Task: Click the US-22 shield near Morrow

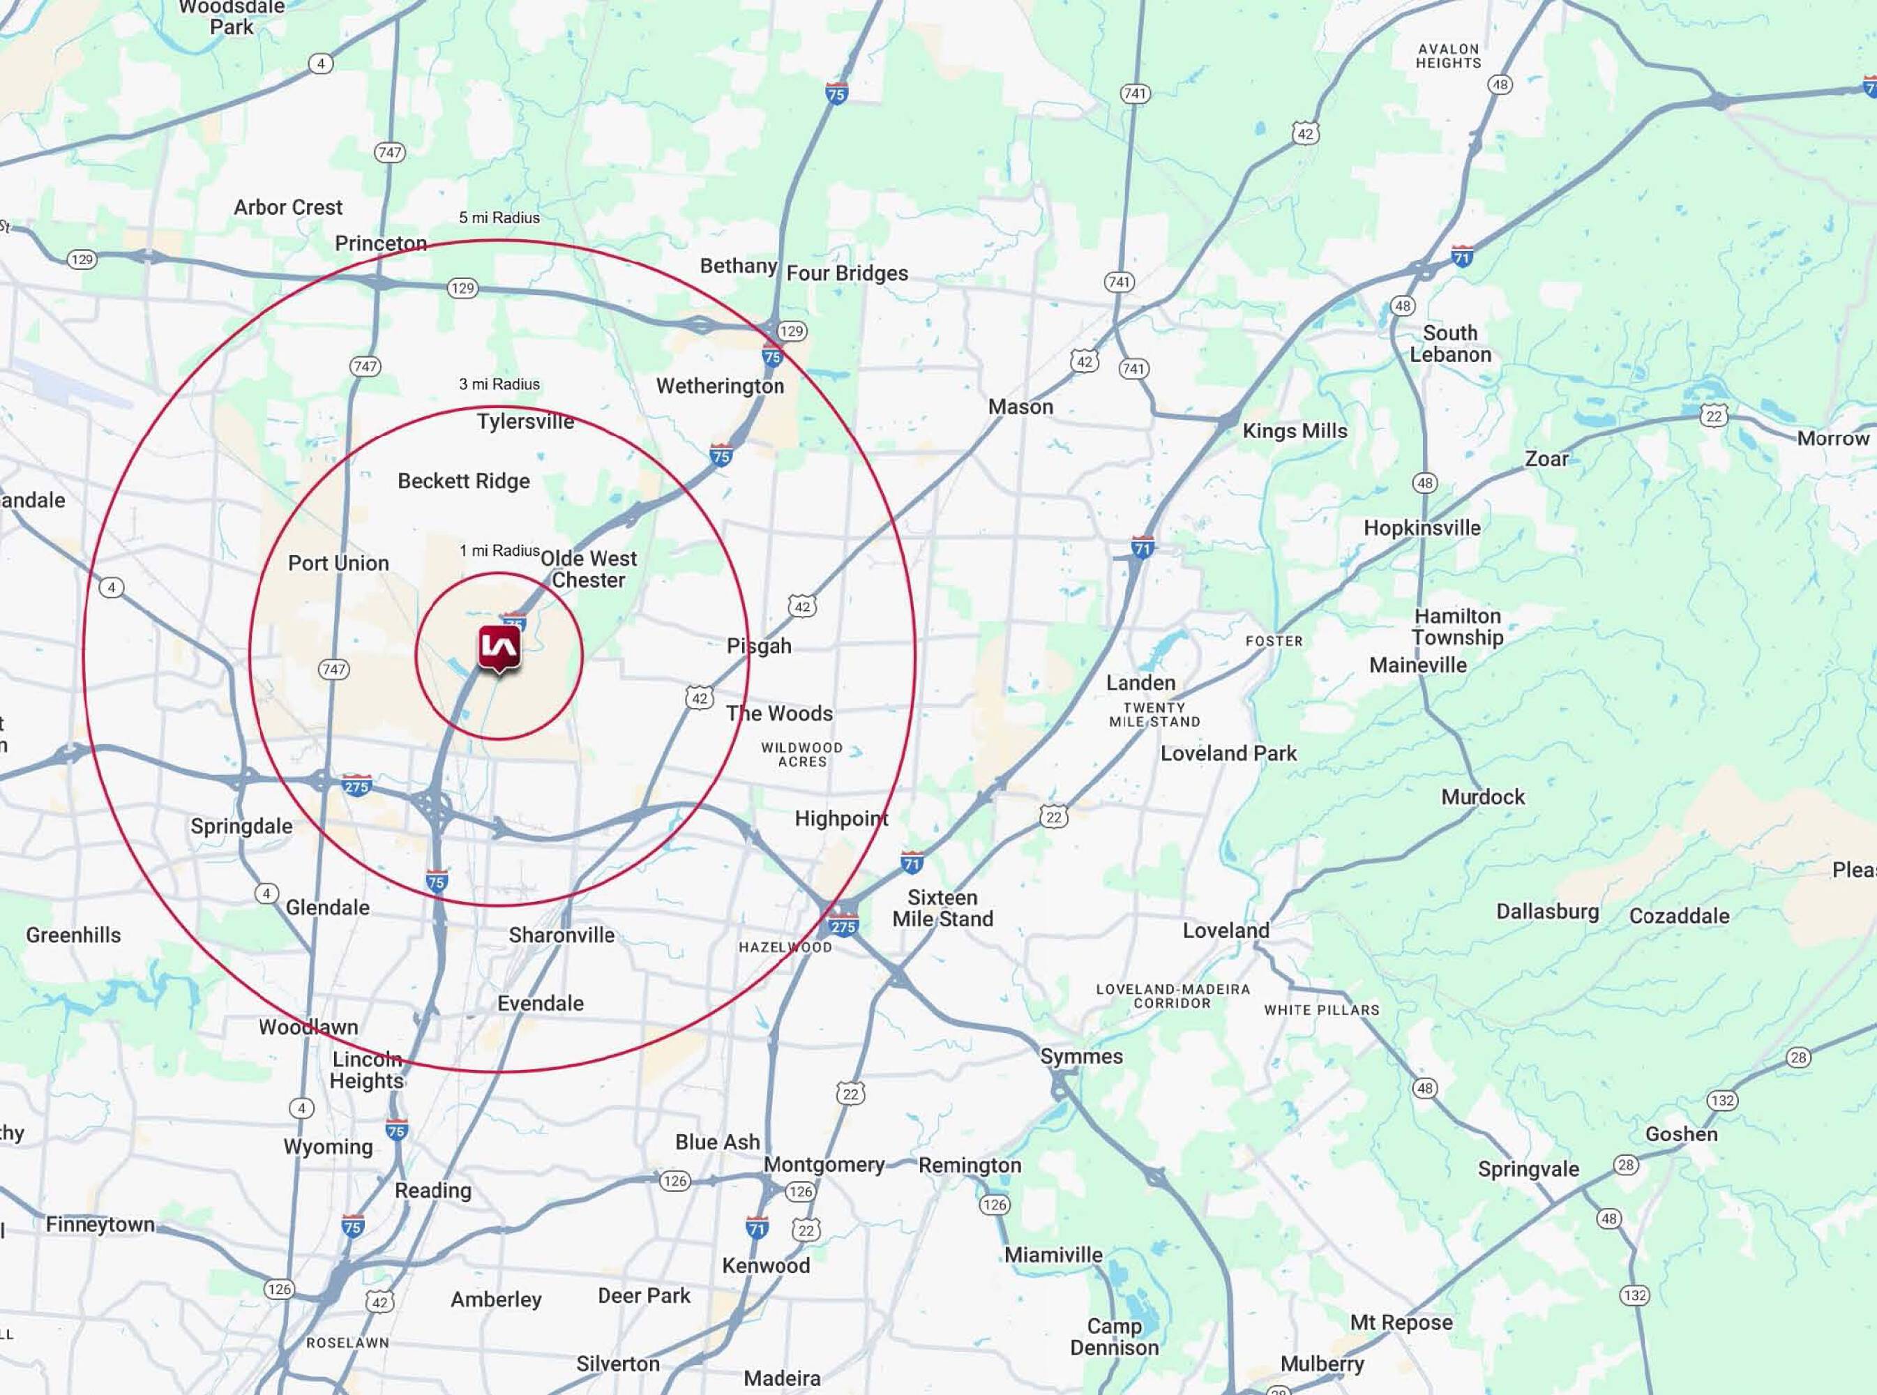Action: pos(1713,416)
